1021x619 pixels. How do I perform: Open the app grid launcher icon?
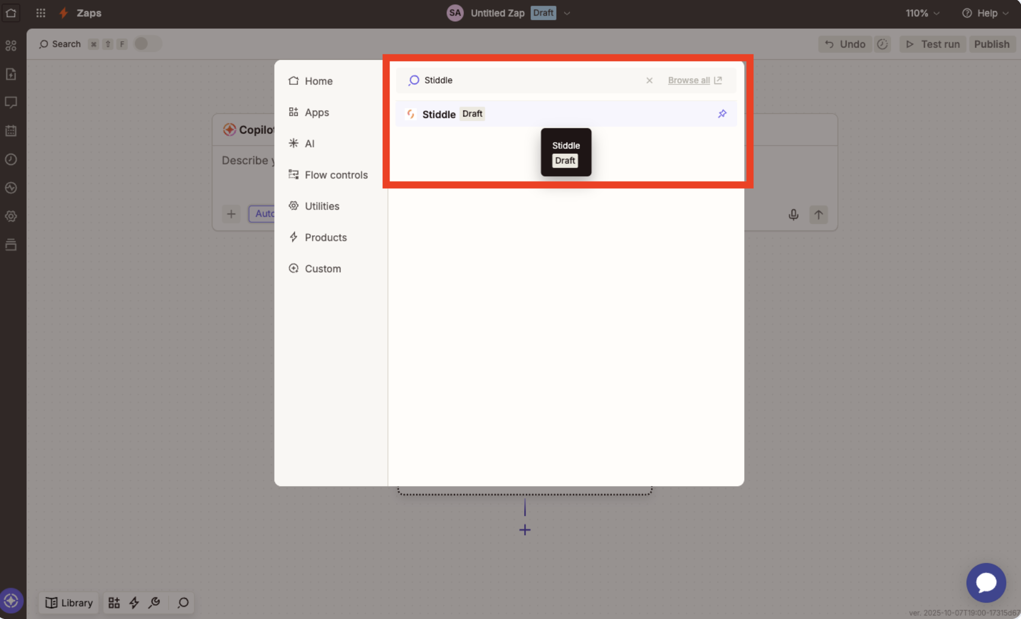tap(41, 13)
